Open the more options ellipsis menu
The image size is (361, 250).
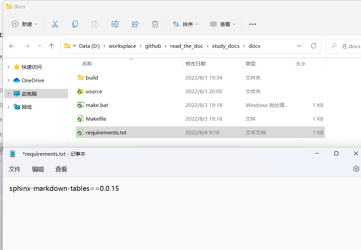pyautogui.click(x=253, y=24)
